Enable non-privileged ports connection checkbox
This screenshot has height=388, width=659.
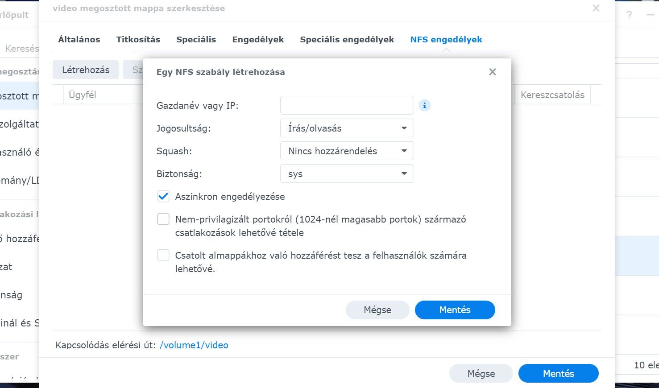tap(163, 219)
